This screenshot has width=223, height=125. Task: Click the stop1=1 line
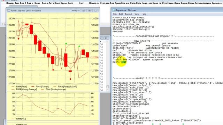137,52
